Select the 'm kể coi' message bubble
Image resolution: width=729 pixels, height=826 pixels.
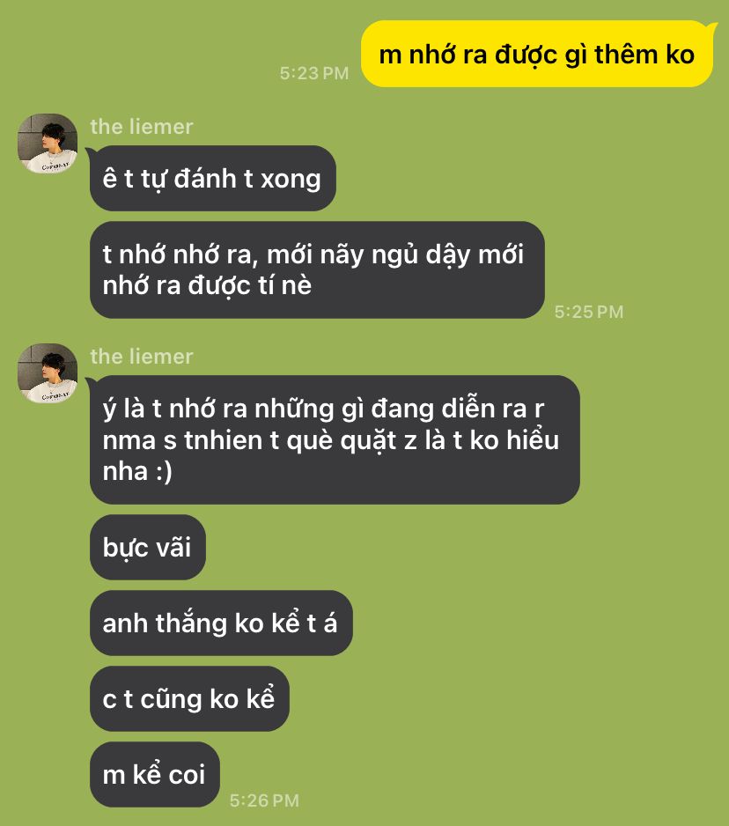click(155, 774)
